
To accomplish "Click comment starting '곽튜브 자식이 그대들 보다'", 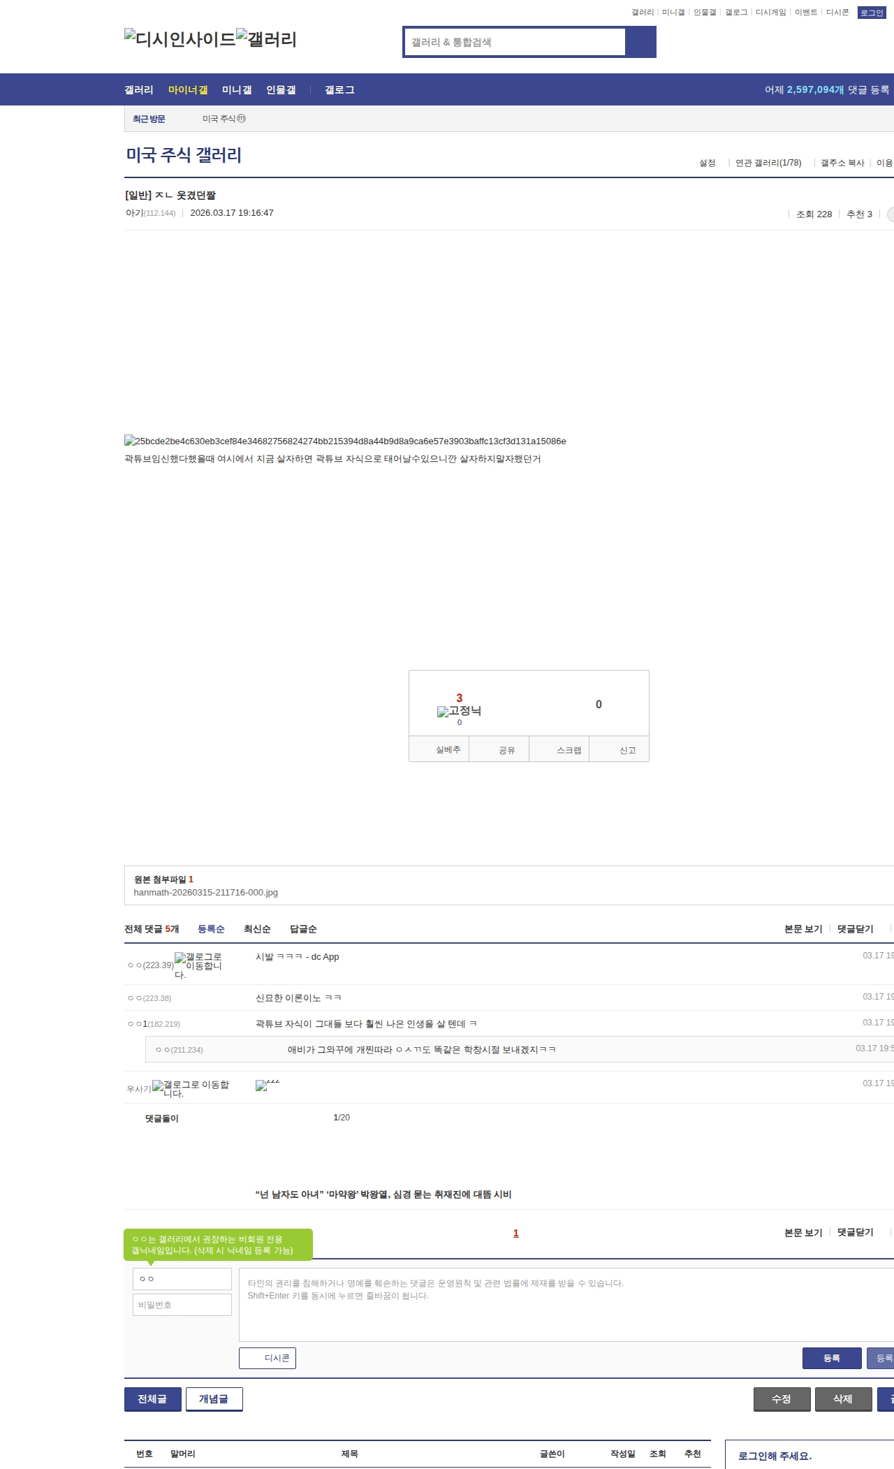I will [366, 1024].
